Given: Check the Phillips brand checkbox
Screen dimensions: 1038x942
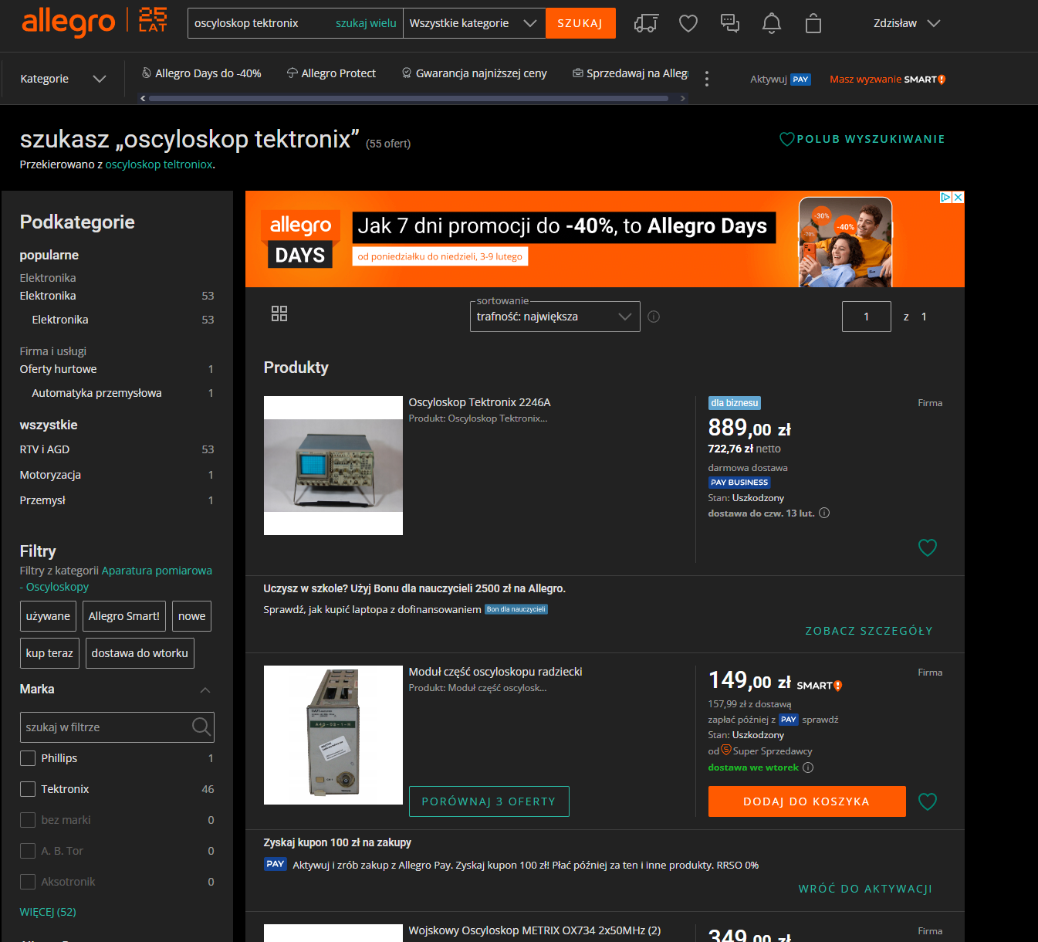Looking at the screenshot, I should (x=28, y=758).
